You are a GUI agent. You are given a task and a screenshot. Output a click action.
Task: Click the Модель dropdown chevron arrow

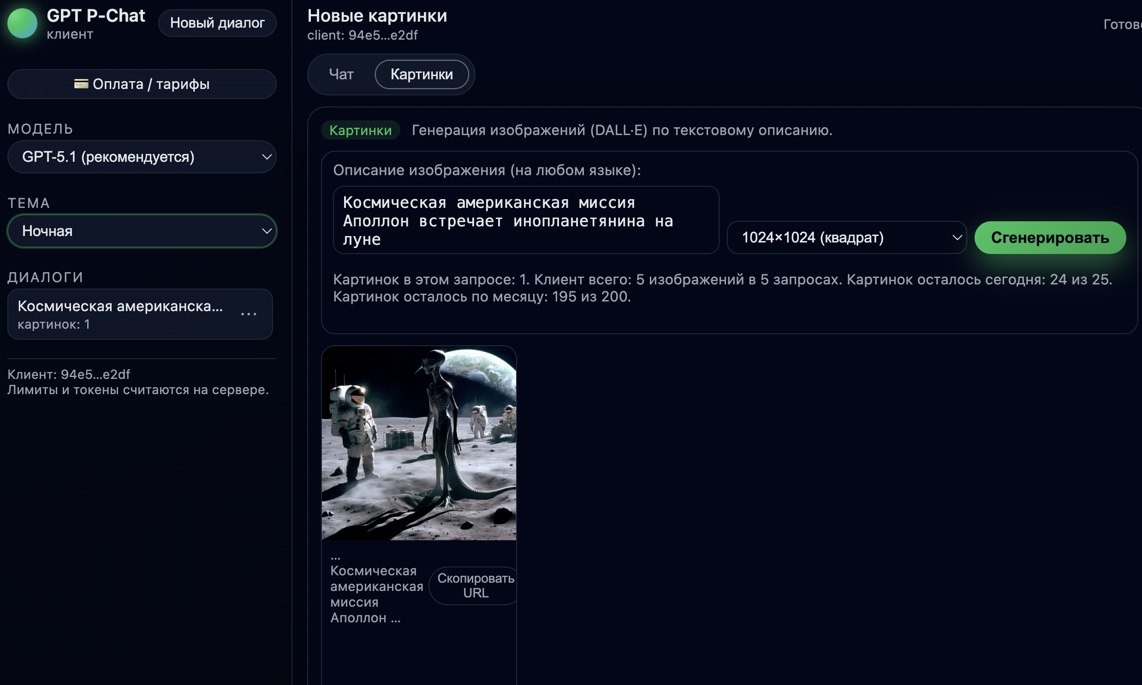point(267,157)
